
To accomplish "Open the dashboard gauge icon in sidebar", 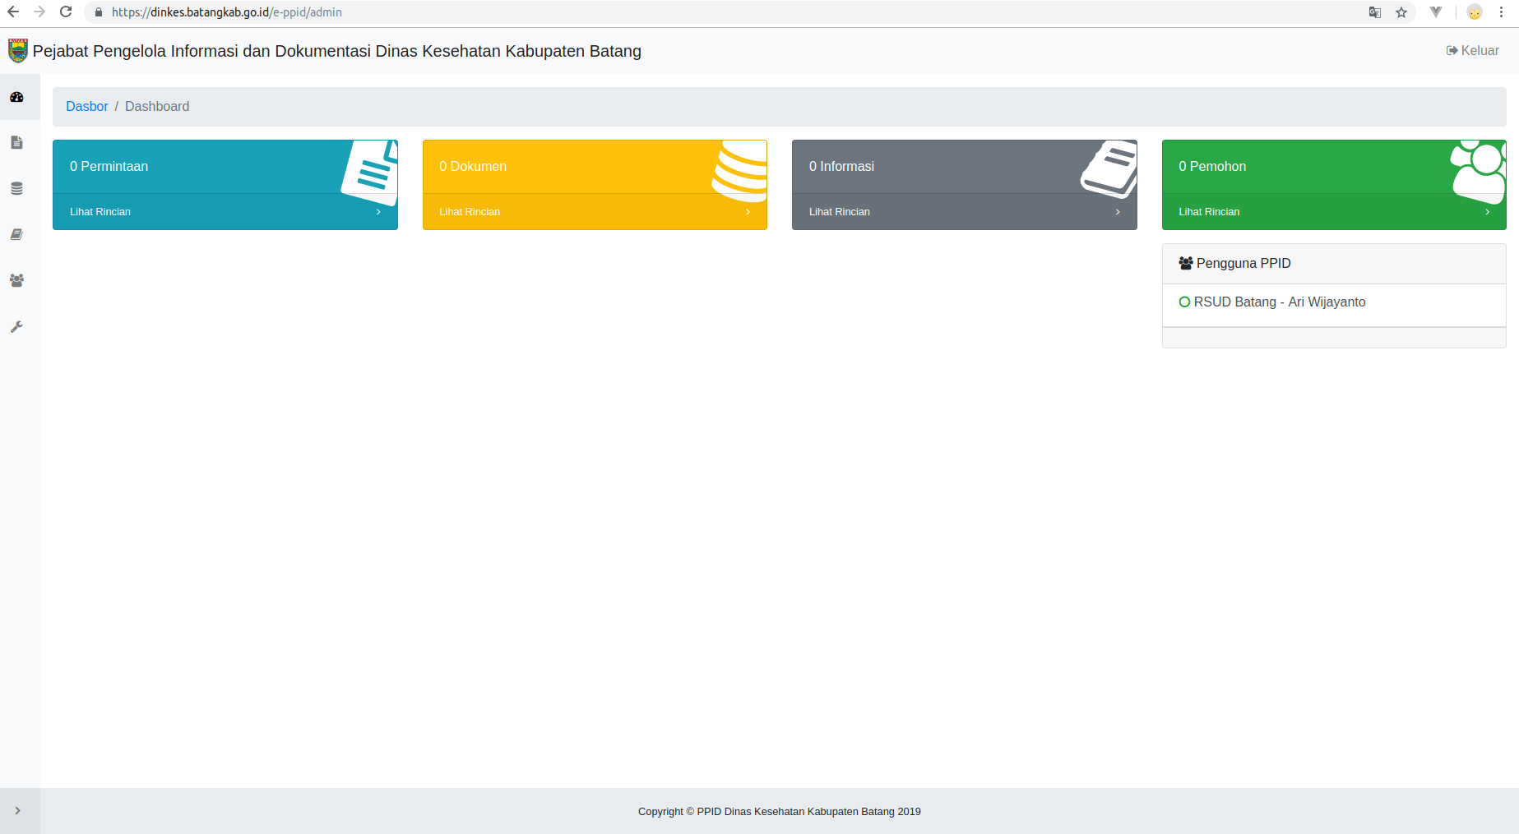I will (x=16, y=97).
